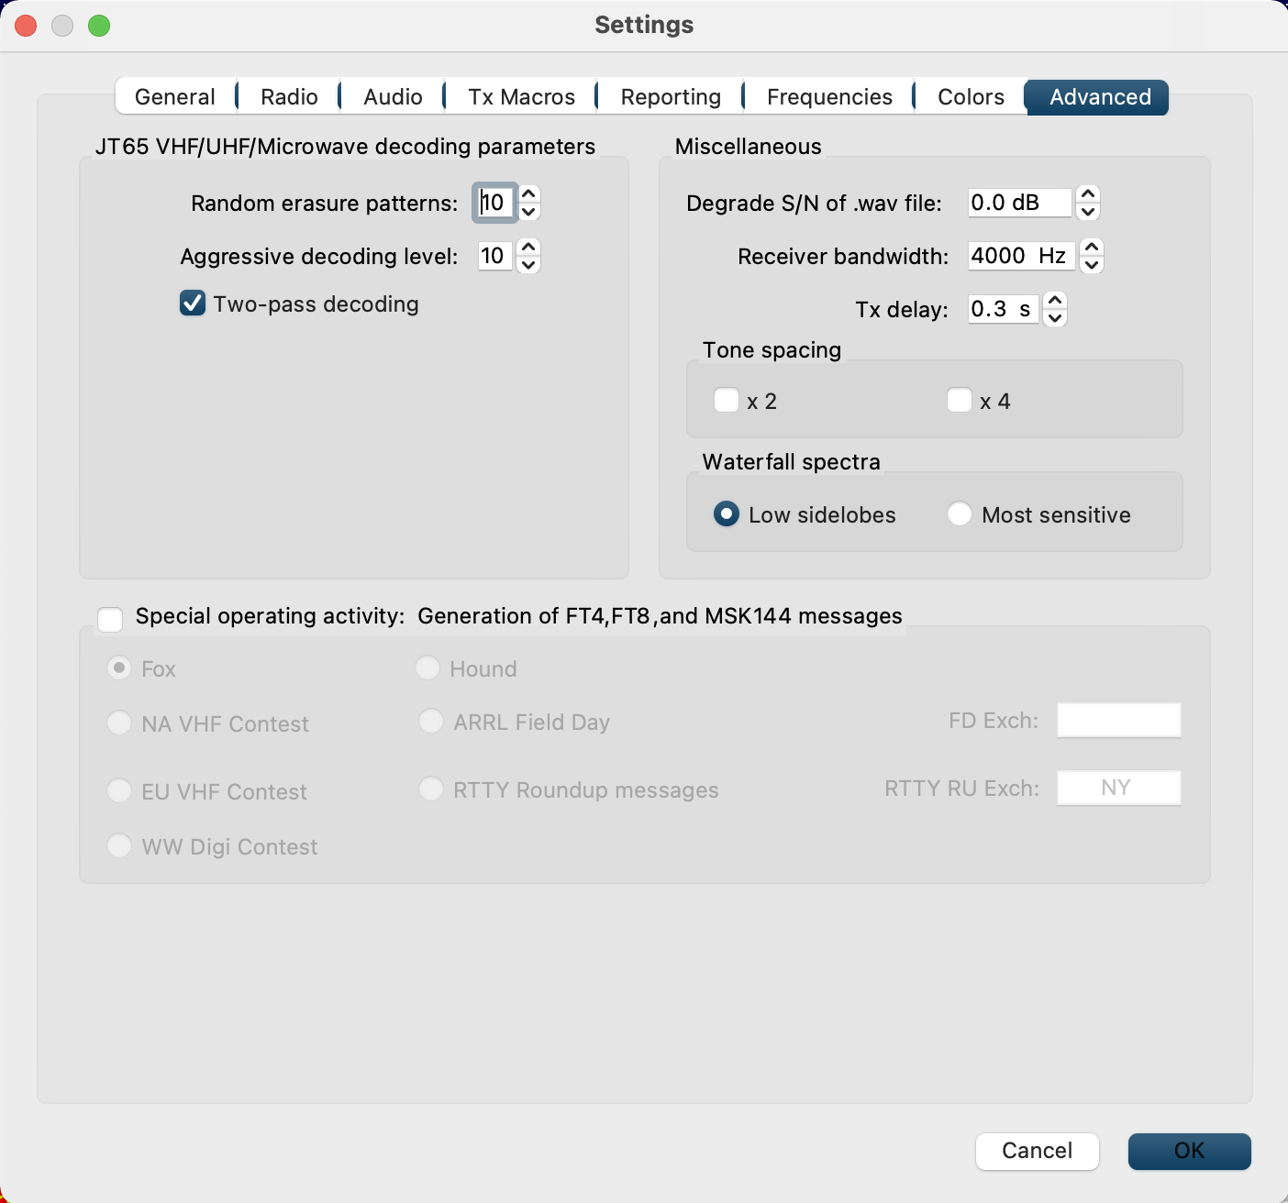Increase Receiver bandwidth with up arrow
The width and height of the screenshot is (1288, 1203).
[1091, 248]
